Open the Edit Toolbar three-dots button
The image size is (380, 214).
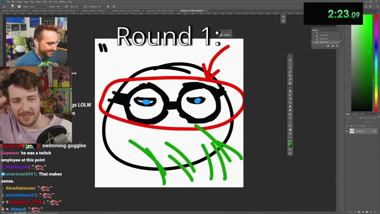pyautogui.click(x=290, y=137)
